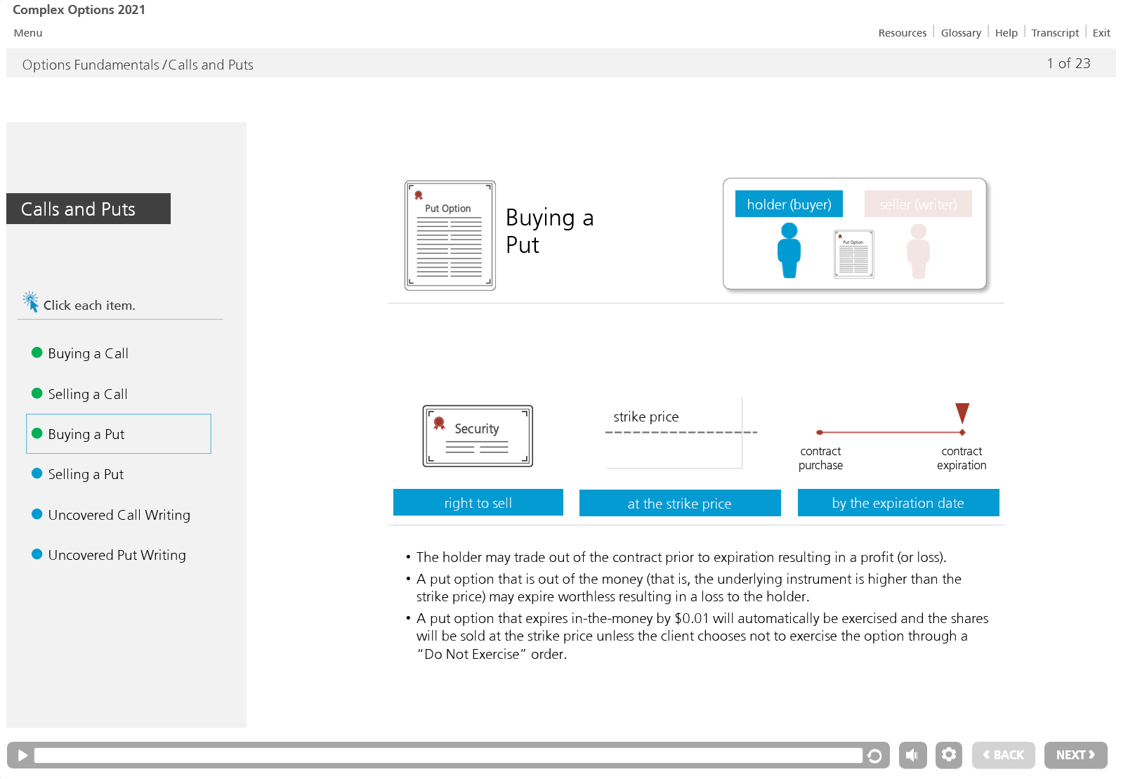The width and height of the screenshot is (1121, 779).
Task: Click the red contract expiration marker
Action: coord(962,413)
